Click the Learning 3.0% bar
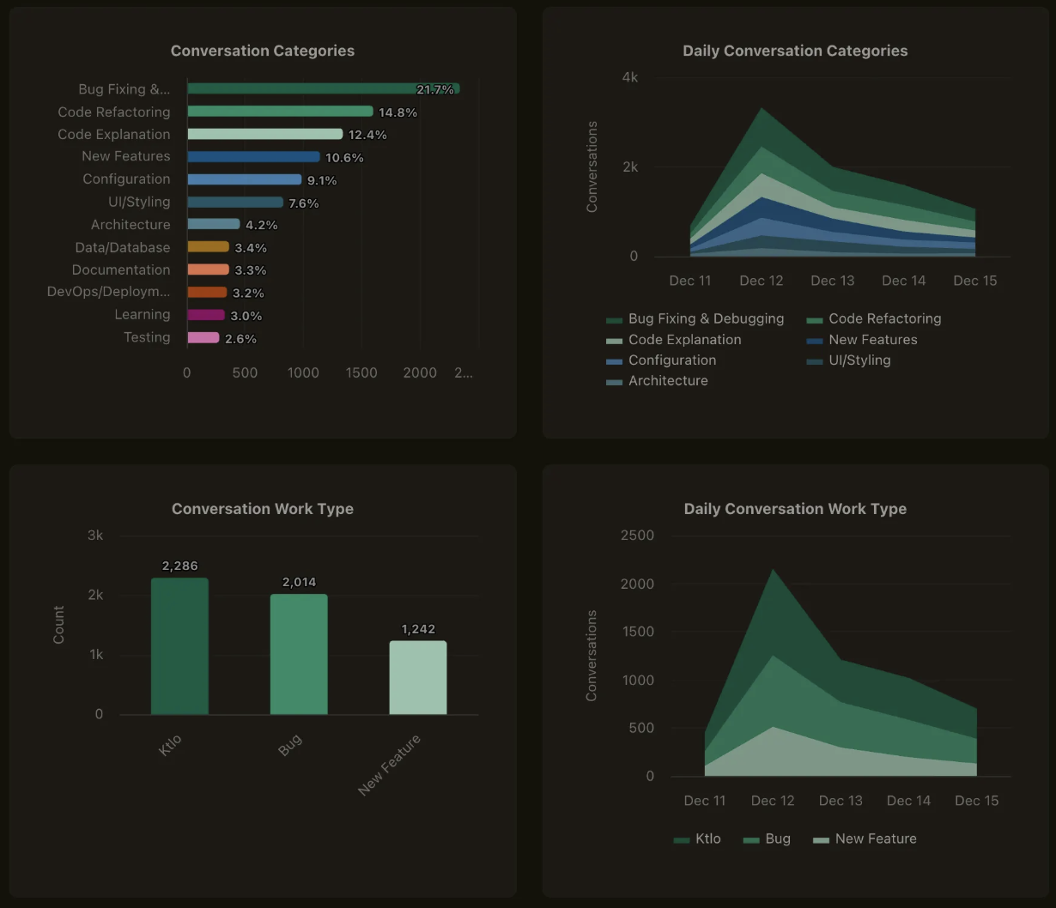 (206, 315)
